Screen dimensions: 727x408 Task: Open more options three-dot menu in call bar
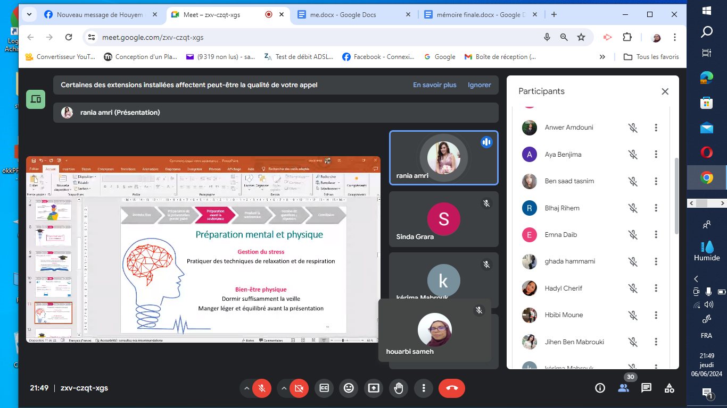(x=424, y=388)
